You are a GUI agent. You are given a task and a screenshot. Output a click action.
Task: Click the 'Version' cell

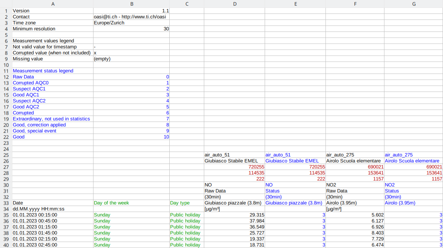[53, 11]
